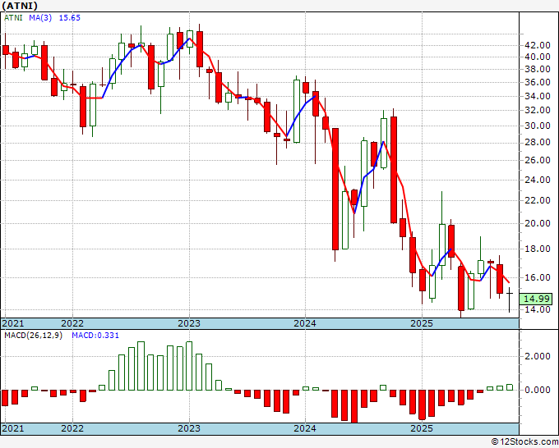
Task: Click 2025 on the price chart timeline
Action: (422, 323)
